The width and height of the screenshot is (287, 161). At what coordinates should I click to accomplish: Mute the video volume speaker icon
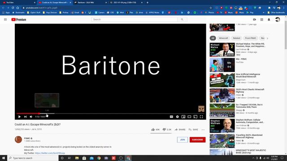click(x=31, y=117)
